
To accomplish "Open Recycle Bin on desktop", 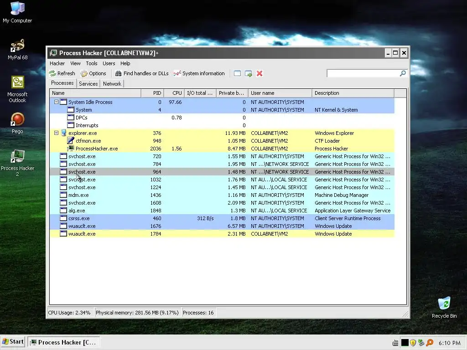I will pyautogui.click(x=444, y=307).
